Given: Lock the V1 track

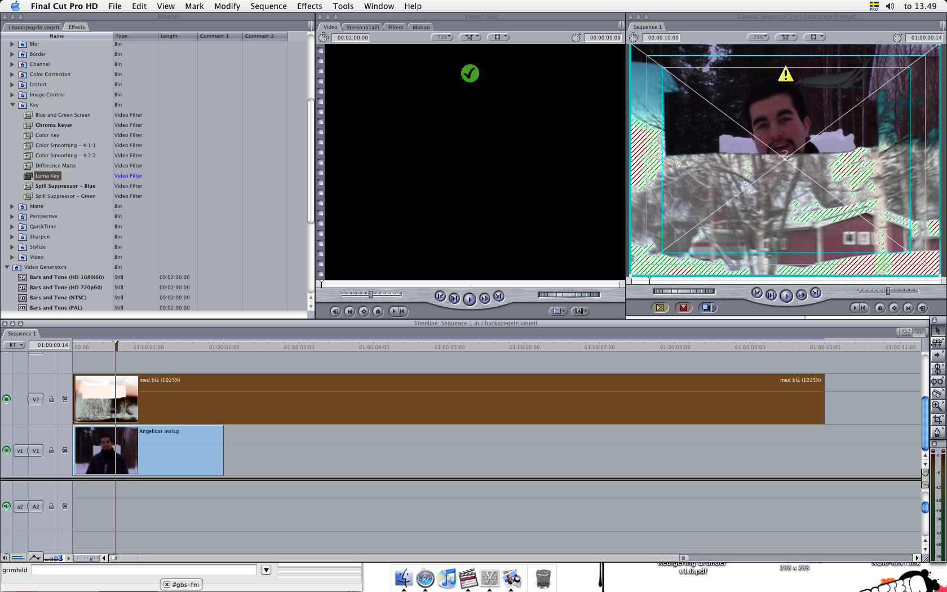Looking at the screenshot, I should [51, 450].
